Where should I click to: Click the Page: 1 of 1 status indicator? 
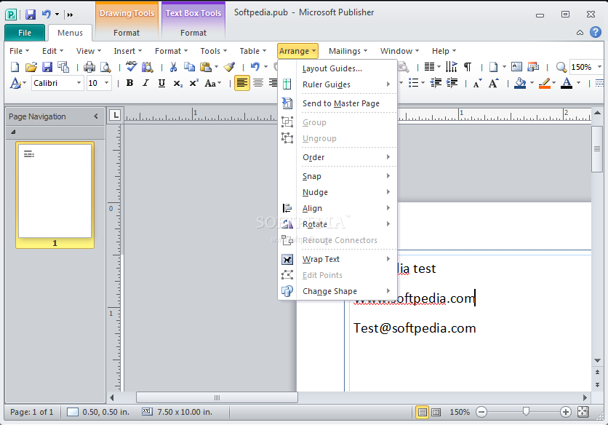pos(31,412)
